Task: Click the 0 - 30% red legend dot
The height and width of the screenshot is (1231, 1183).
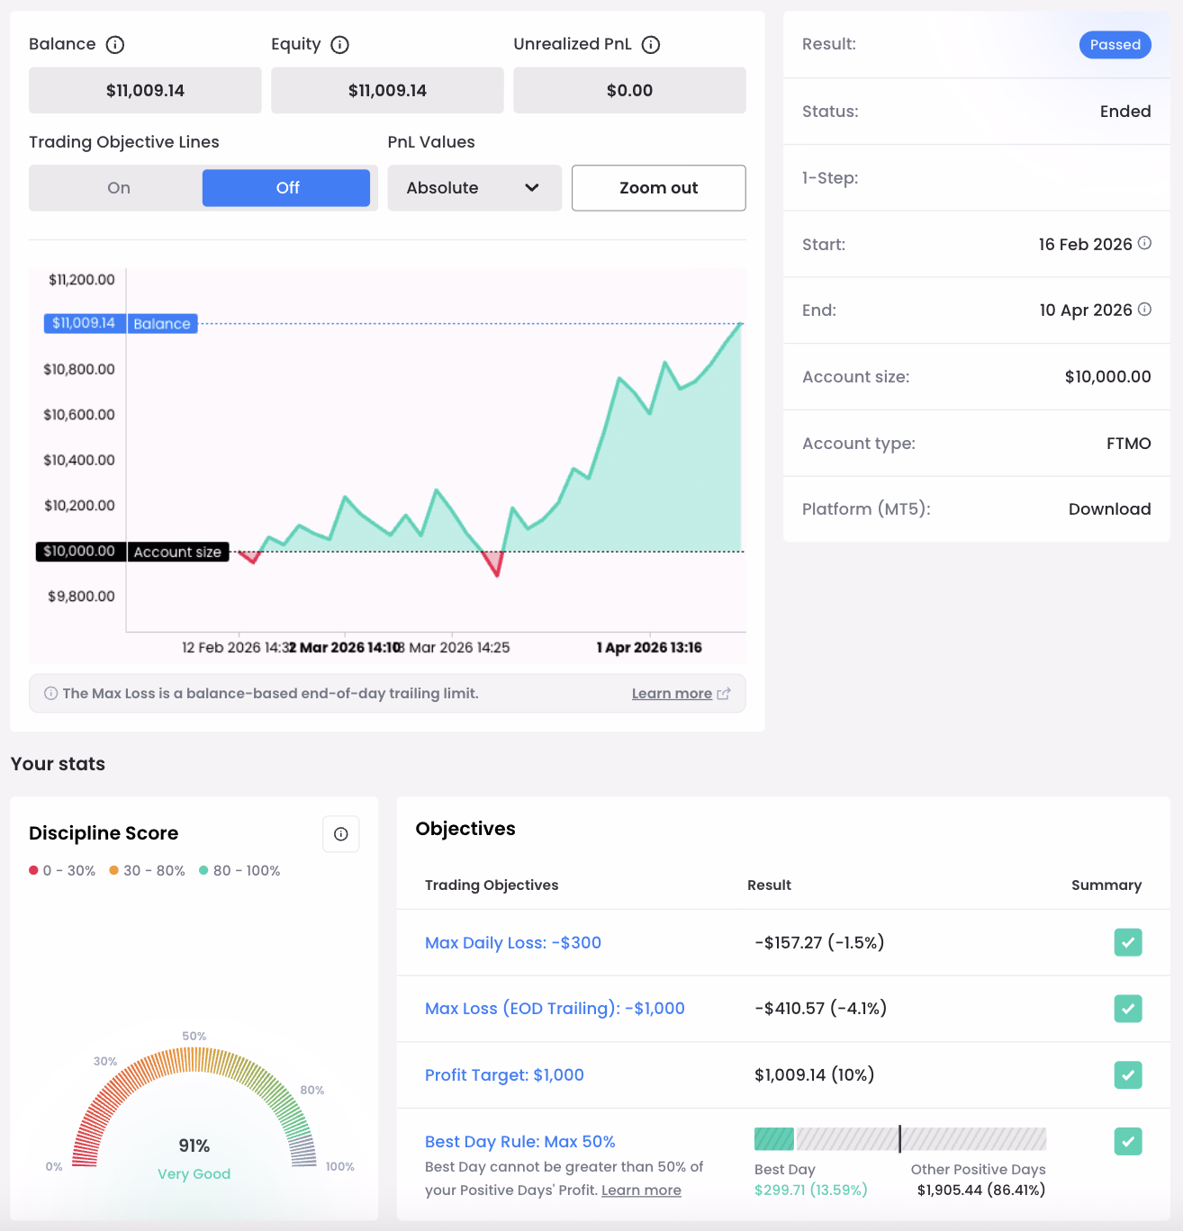Action: tap(33, 870)
